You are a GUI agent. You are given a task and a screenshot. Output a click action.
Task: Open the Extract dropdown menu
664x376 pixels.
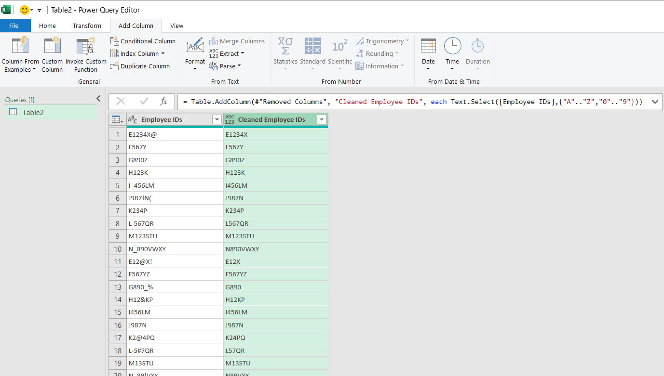pos(232,53)
